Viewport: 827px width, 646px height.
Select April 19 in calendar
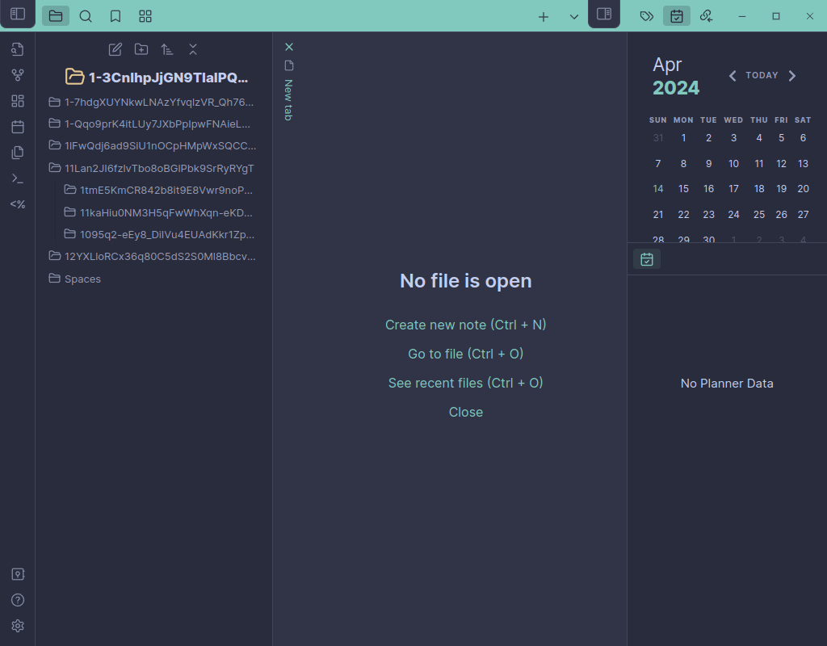point(781,189)
